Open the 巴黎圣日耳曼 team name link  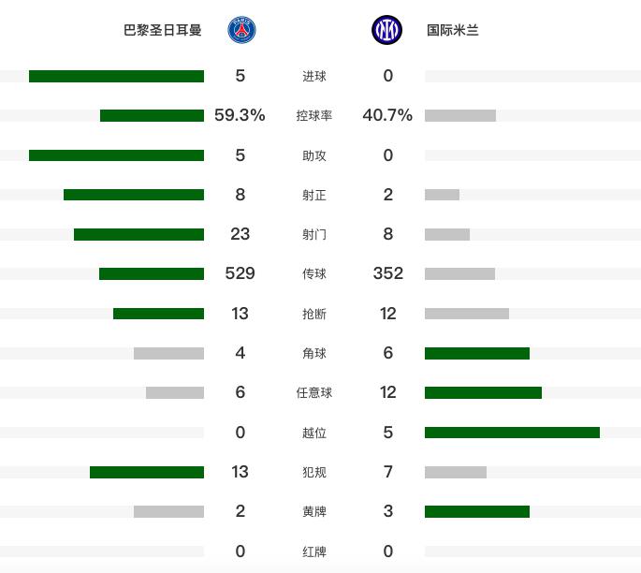[163, 30]
